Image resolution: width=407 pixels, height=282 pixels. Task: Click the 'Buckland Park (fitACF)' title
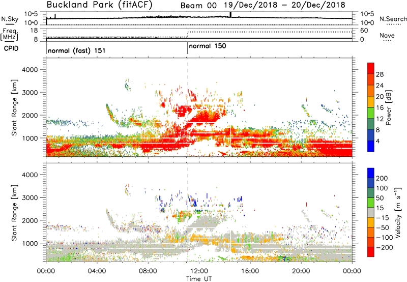point(99,5)
